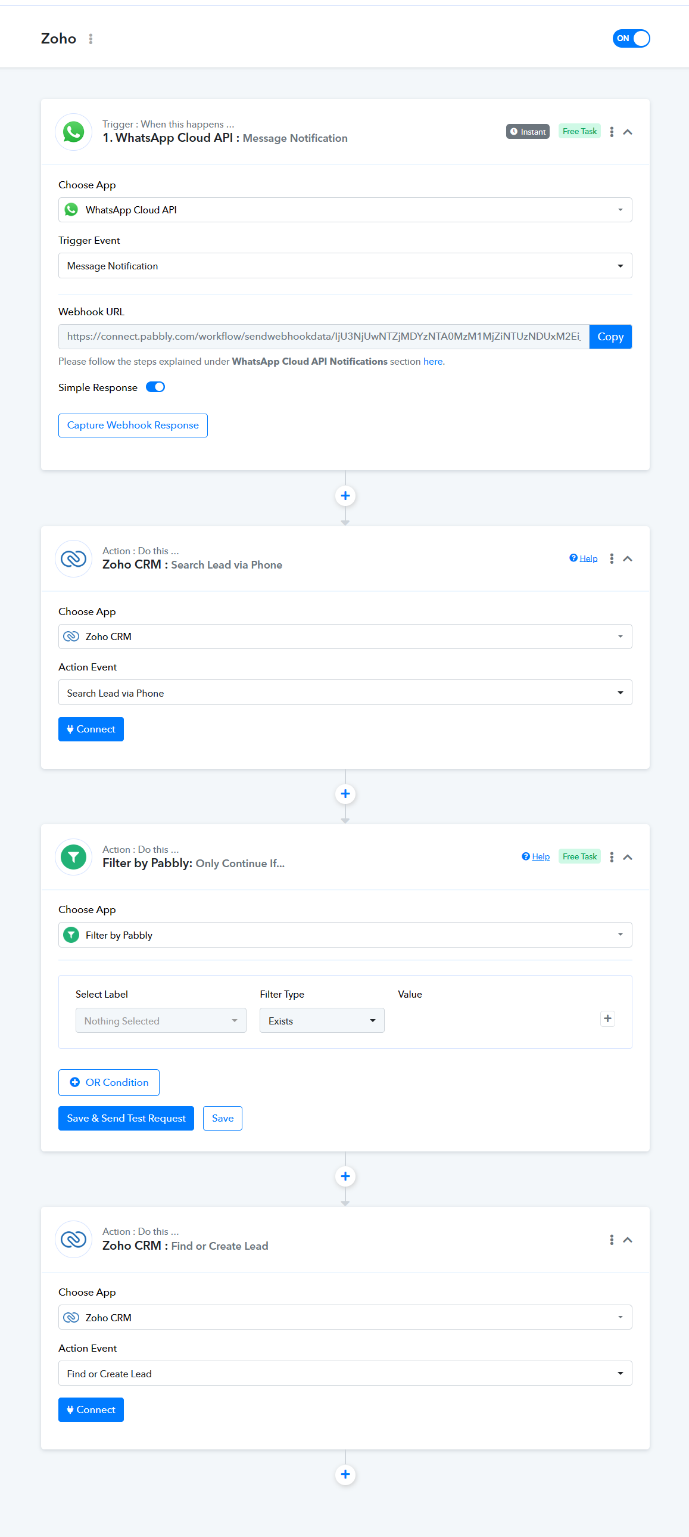Click the Zoho CRM icon on the Search Lead step
Image resolution: width=689 pixels, height=1537 pixels.
73,559
